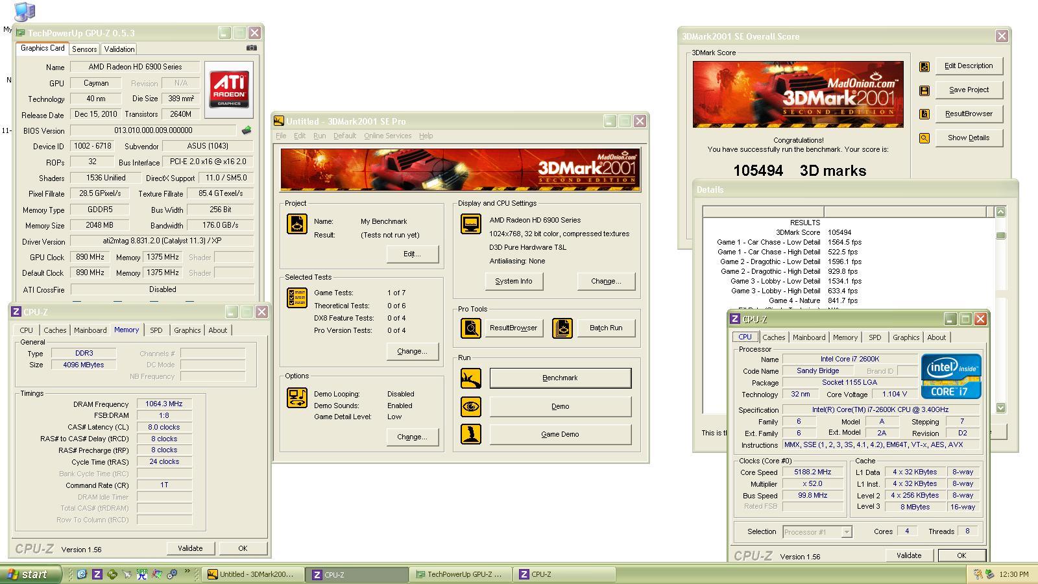
Task: Click OK in right CPU-Z window
Action: click(x=961, y=556)
